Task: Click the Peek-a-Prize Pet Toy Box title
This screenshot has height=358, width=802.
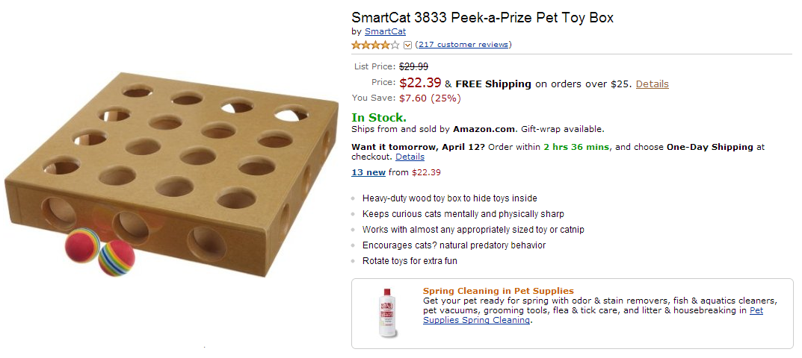Action: tap(482, 17)
